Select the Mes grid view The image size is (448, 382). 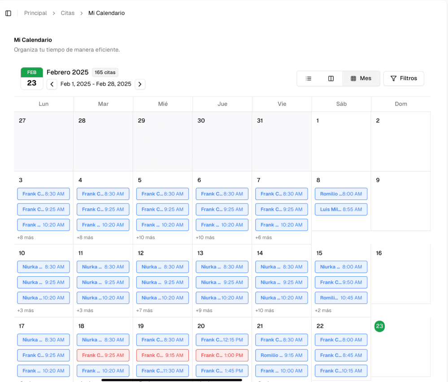(361, 78)
